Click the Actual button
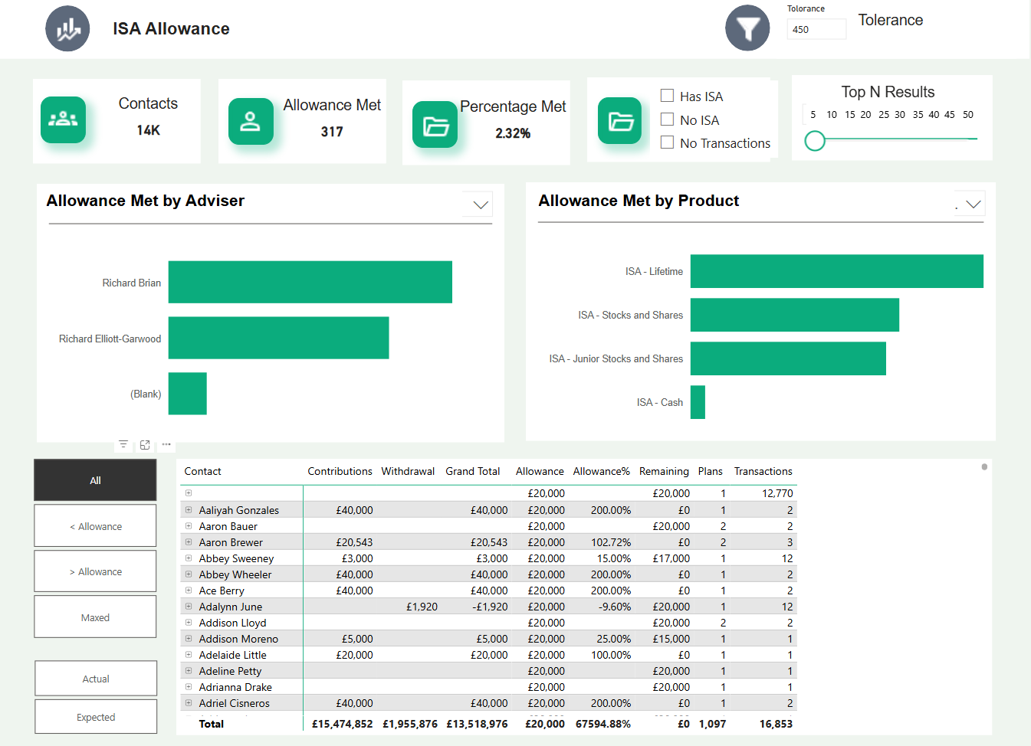 pyautogui.click(x=95, y=678)
